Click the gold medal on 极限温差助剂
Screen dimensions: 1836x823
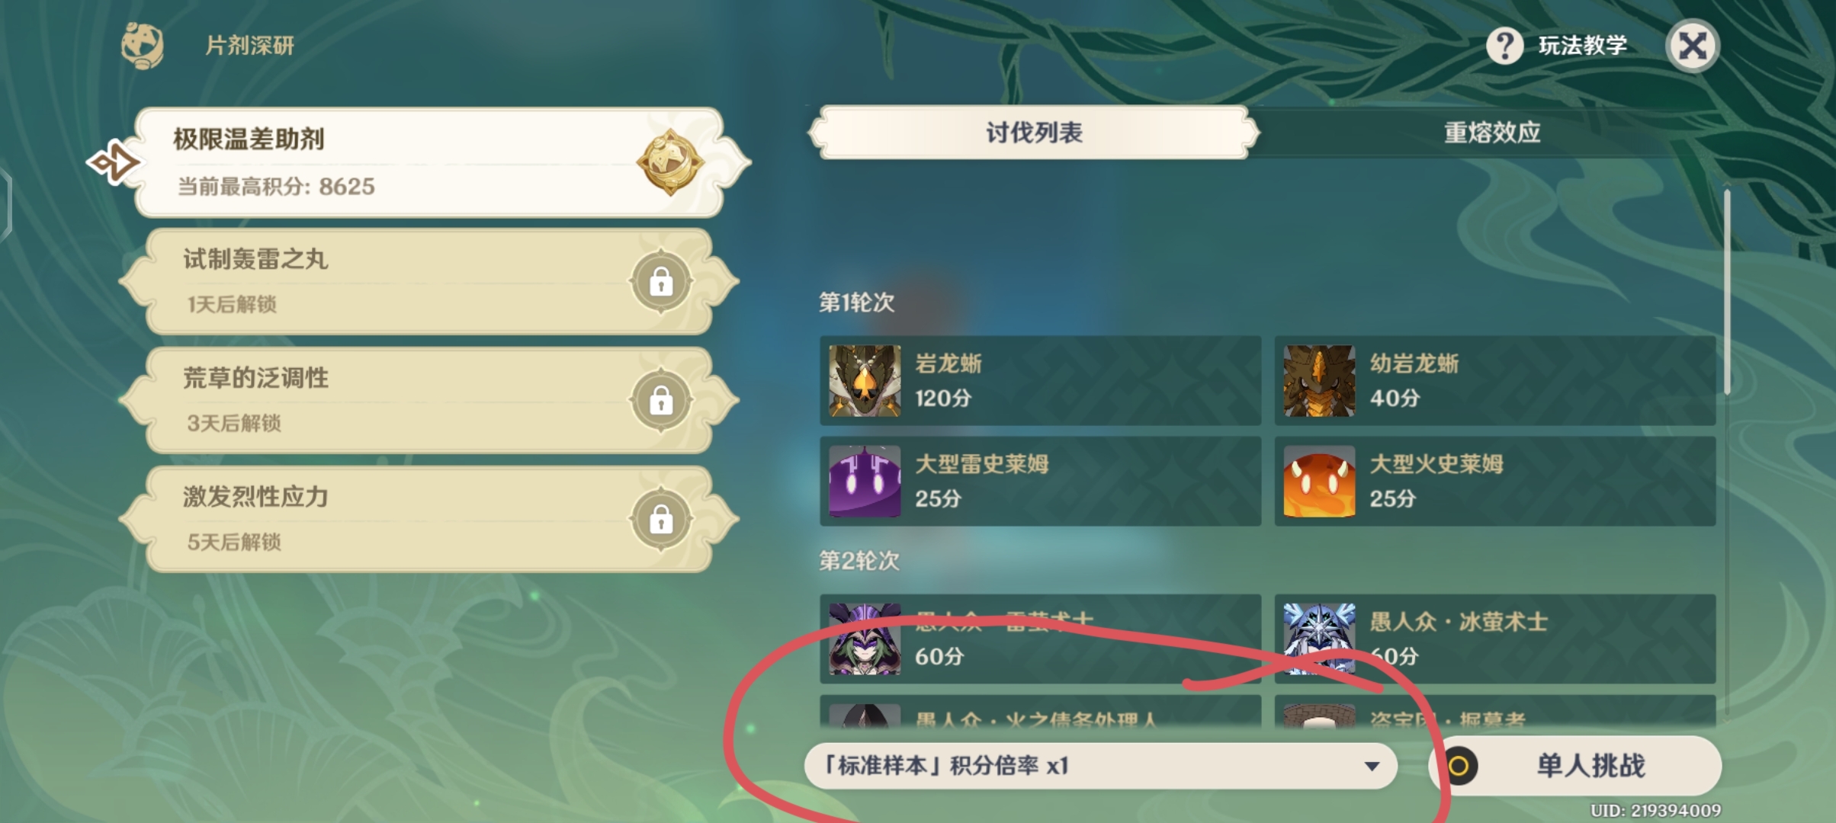click(x=670, y=162)
